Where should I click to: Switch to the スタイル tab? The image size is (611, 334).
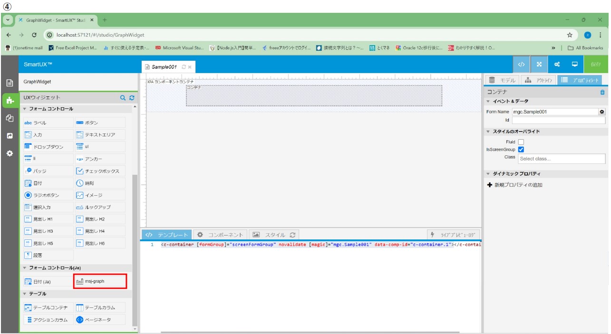point(274,235)
